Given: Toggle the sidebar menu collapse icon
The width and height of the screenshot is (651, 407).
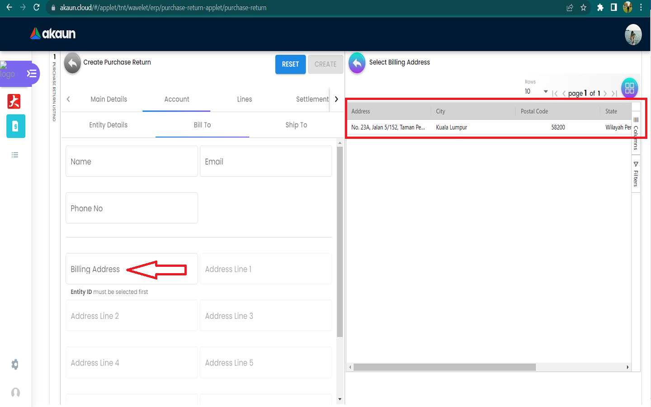Looking at the screenshot, I should (32, 74).
